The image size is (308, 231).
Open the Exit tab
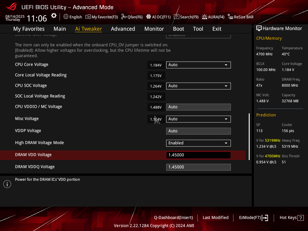[217, 29]
